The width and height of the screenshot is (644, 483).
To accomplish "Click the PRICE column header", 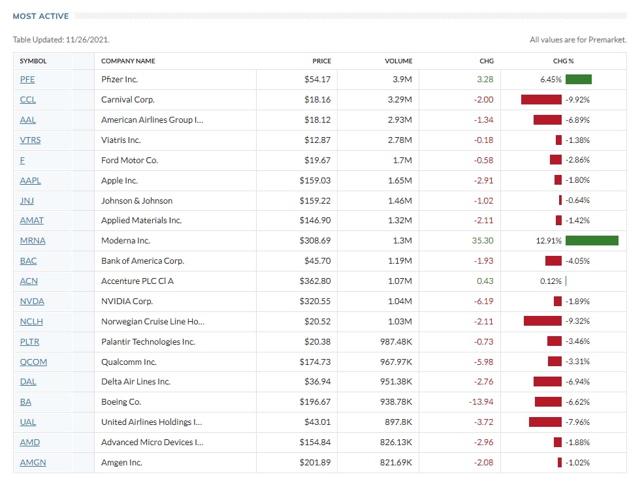I will tap(321, 61).
